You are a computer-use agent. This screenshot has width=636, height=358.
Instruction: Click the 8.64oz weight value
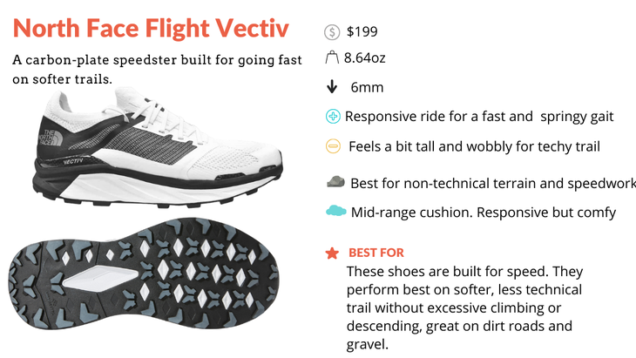(x=364, y=58)
